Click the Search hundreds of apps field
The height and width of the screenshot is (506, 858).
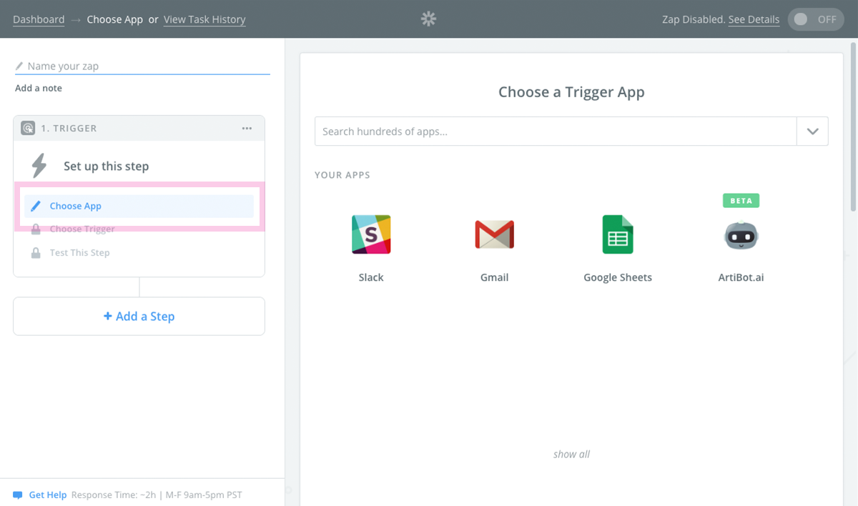tap(556, 132)
